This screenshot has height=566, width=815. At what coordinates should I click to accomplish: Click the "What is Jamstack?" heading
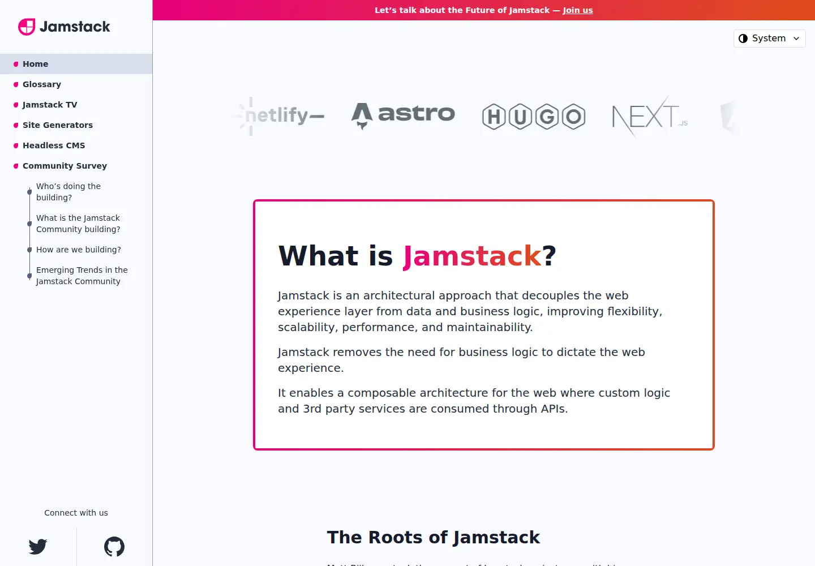(x=417, y=256)
